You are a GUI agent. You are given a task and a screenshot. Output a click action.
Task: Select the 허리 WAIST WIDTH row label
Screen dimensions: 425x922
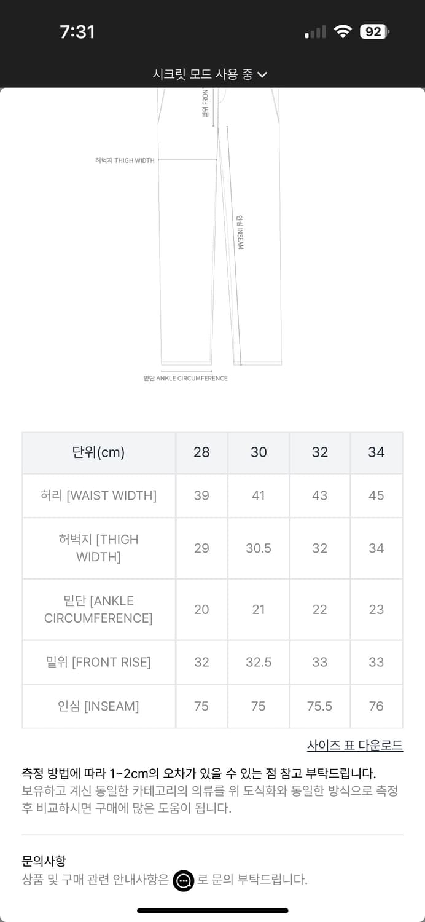click(x=98, y=495)
